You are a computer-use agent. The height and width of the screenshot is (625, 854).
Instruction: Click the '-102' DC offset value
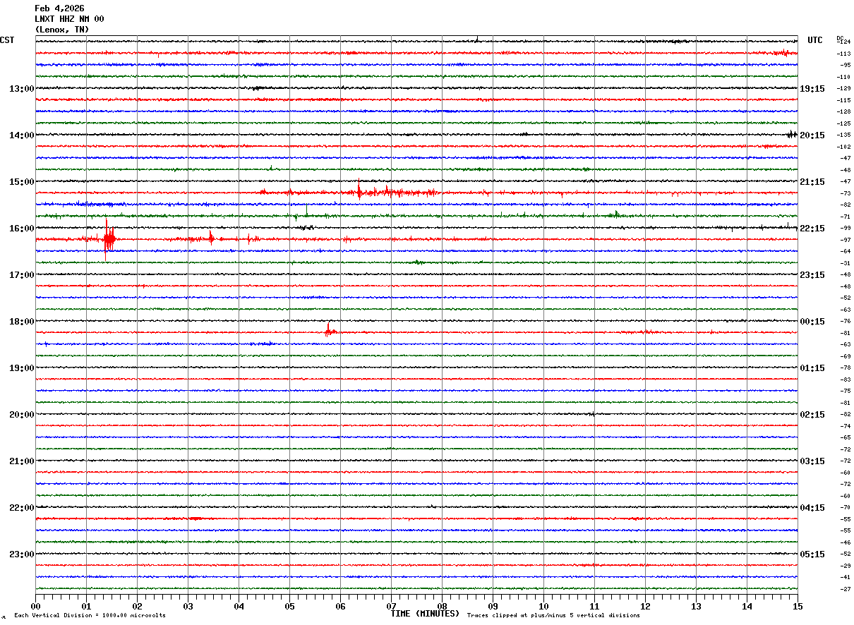(843, 147)
